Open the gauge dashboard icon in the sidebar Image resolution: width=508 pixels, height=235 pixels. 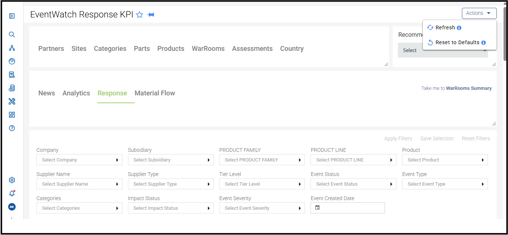(x=12, y=61)
